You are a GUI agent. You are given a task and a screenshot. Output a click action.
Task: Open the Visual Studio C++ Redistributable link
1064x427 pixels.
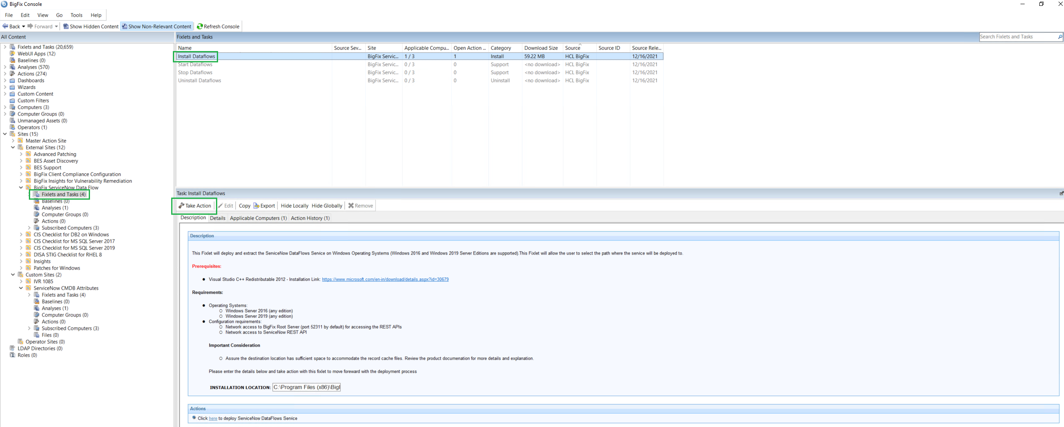(385, 279)
